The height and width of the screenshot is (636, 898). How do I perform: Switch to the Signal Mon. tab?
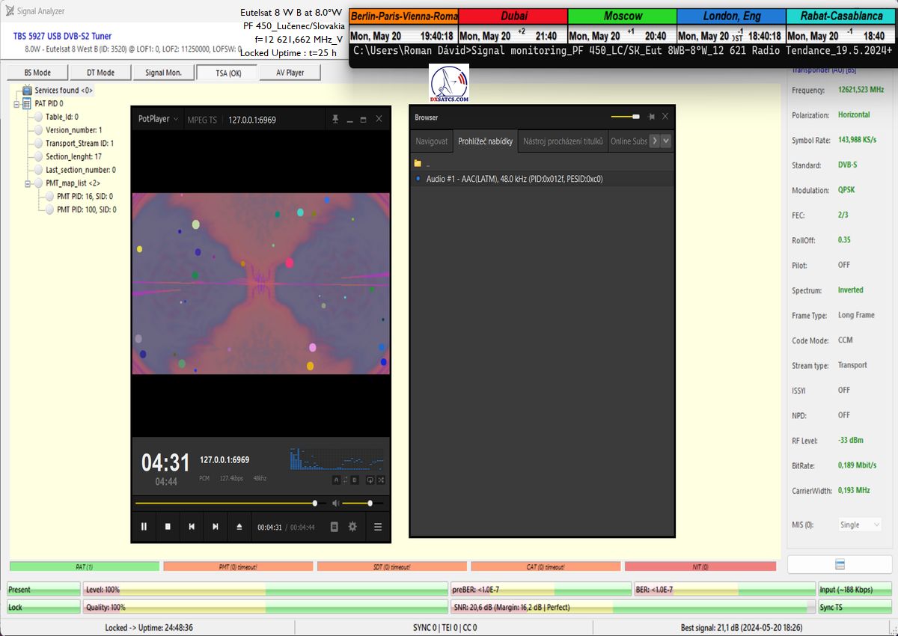[163, 73]
